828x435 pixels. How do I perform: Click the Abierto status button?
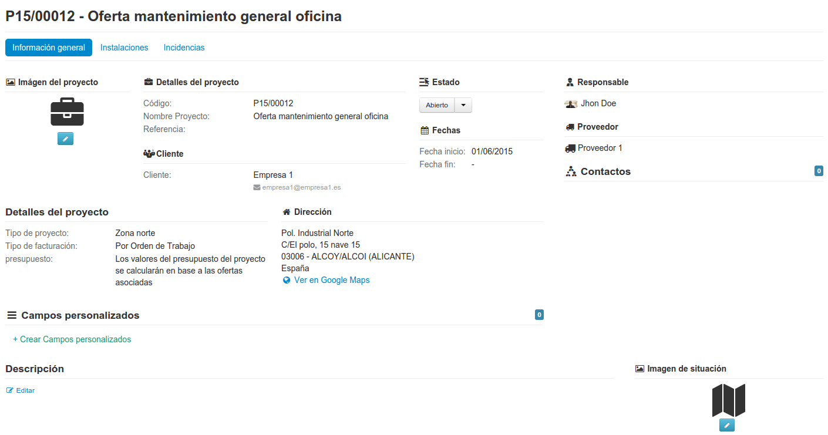coord(437,105)
